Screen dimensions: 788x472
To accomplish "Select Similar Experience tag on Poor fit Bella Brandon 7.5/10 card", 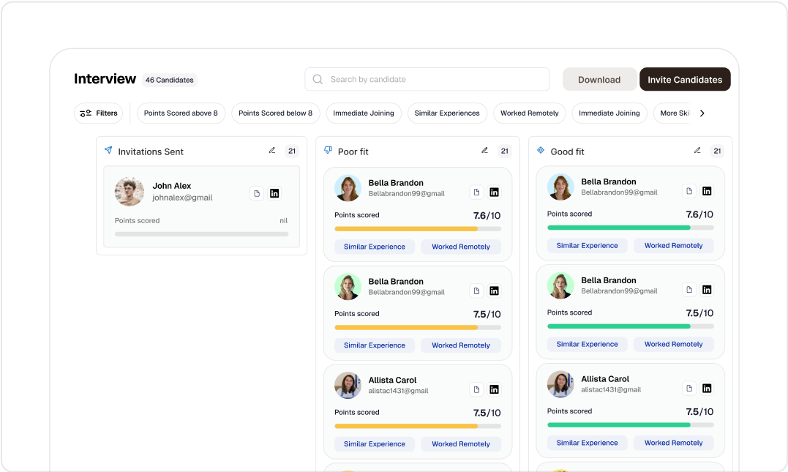I will coord(375,345).
